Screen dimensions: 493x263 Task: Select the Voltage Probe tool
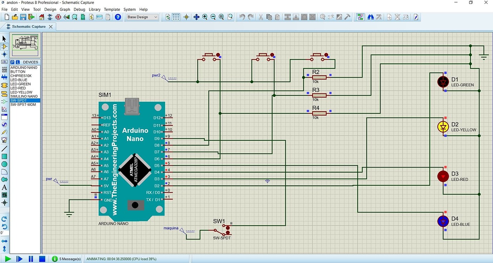coord(4,133)
